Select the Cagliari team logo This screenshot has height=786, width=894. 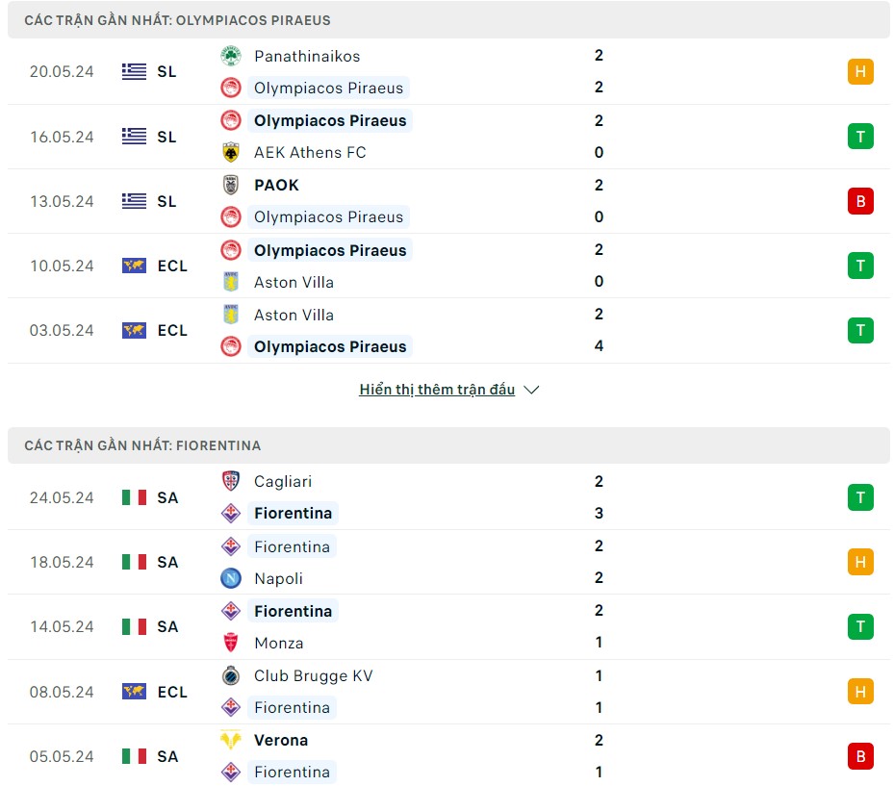[231, 481]
